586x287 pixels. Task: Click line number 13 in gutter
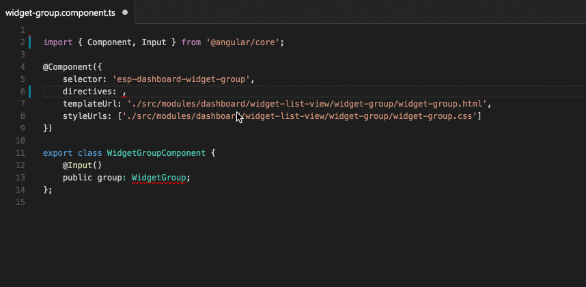pos(20,178)
